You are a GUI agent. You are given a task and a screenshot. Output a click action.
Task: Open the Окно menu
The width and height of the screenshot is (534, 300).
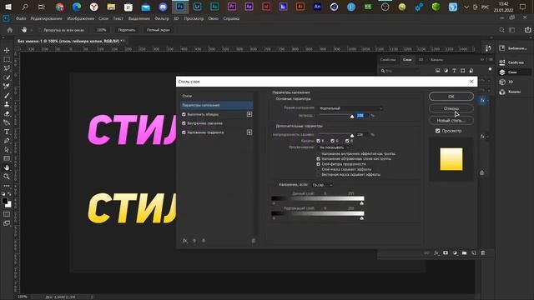[x=214, y=18]
